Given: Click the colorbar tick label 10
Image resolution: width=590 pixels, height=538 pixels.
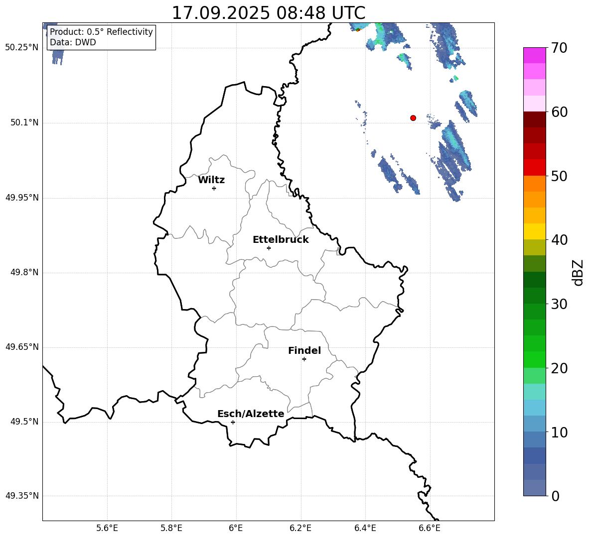Looking at the screenshot, I should 559,432.
